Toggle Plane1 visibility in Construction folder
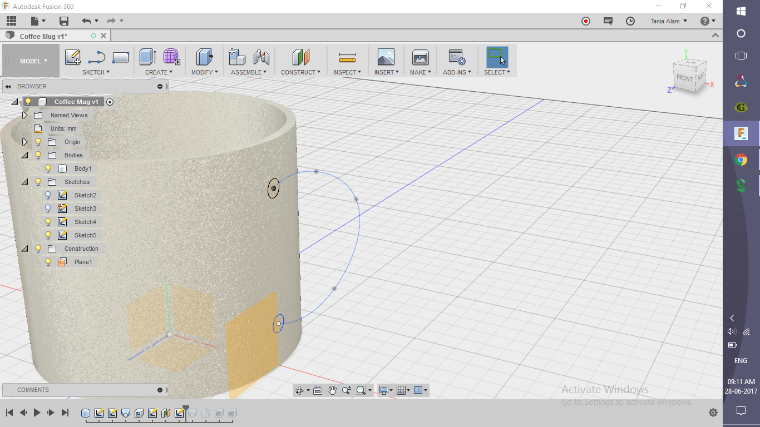 pyautogui.click(x=48, y=261)
